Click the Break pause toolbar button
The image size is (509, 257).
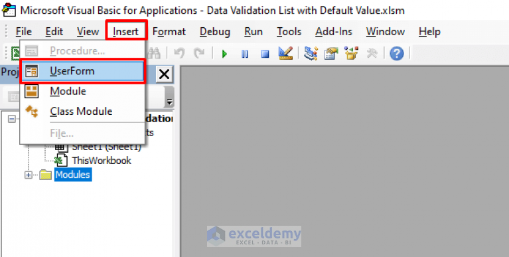(245, 54)
